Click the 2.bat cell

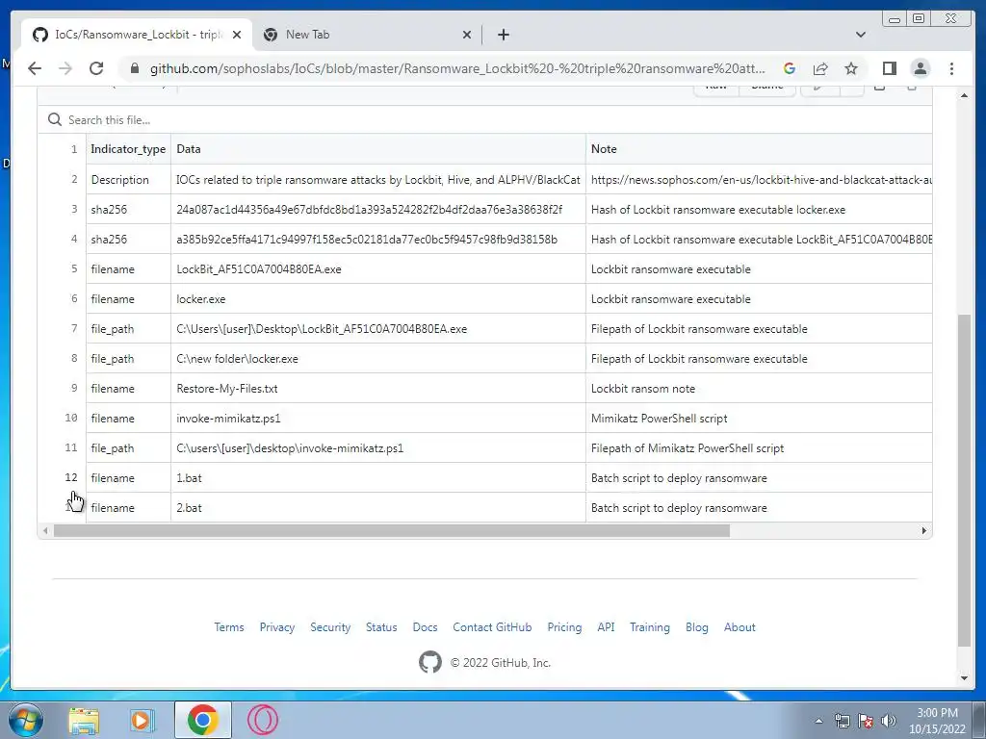pyautogui.click(x=377, y=508)
